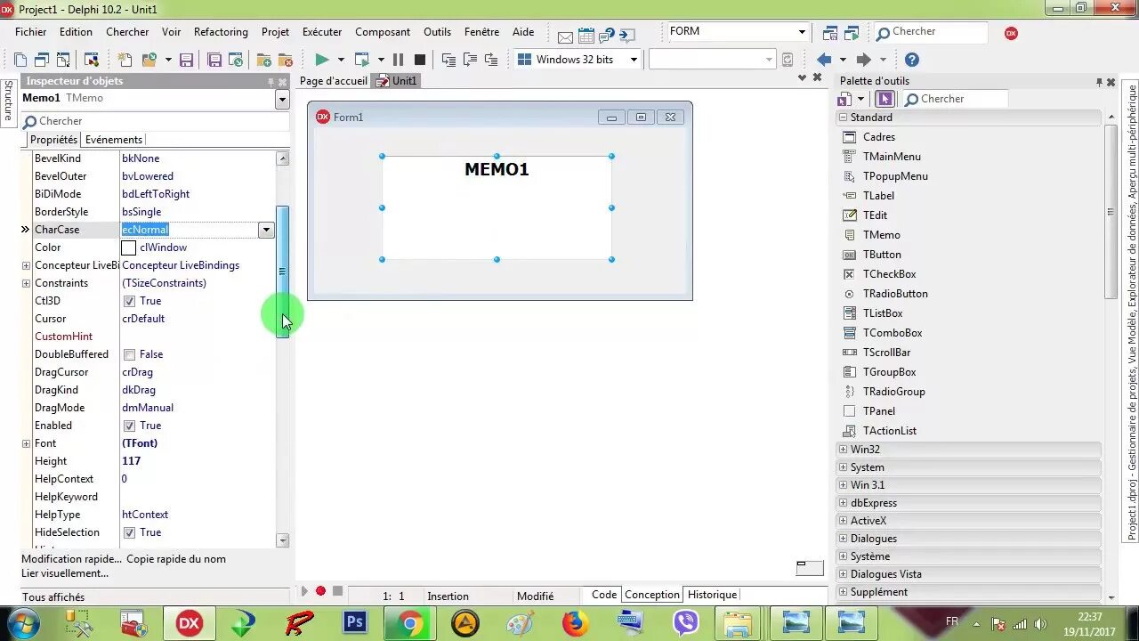The image size is (1139, 641).
Task: Open the CharCase ecNormal dropdown arrow
Action: coord(265,230)
